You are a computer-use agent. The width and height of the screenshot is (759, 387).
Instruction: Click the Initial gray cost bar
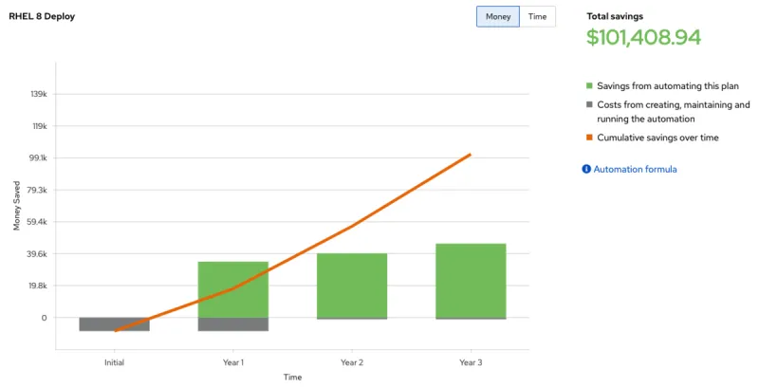(114, 324)
